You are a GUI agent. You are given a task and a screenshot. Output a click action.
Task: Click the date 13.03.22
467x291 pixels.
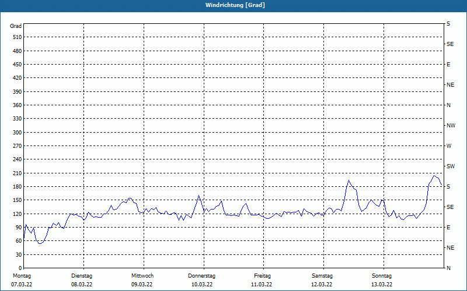point(382,285)
